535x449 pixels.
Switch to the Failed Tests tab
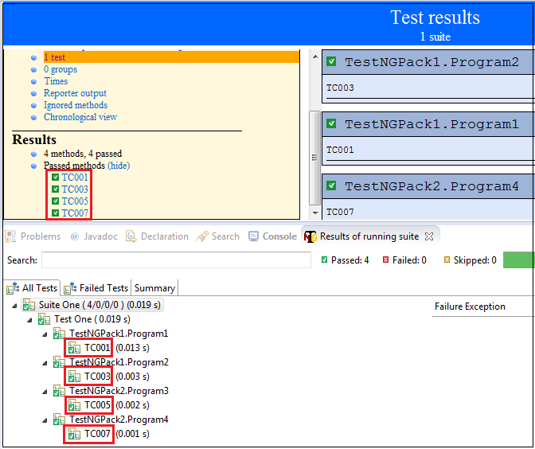pos(96,288)
